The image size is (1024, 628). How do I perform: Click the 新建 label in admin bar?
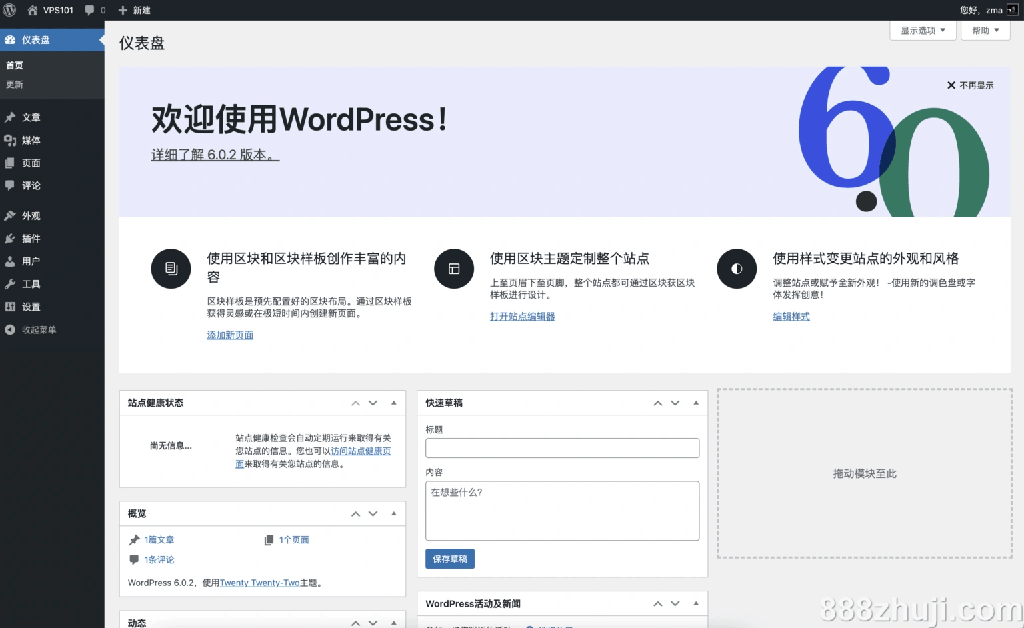(142, 10)
